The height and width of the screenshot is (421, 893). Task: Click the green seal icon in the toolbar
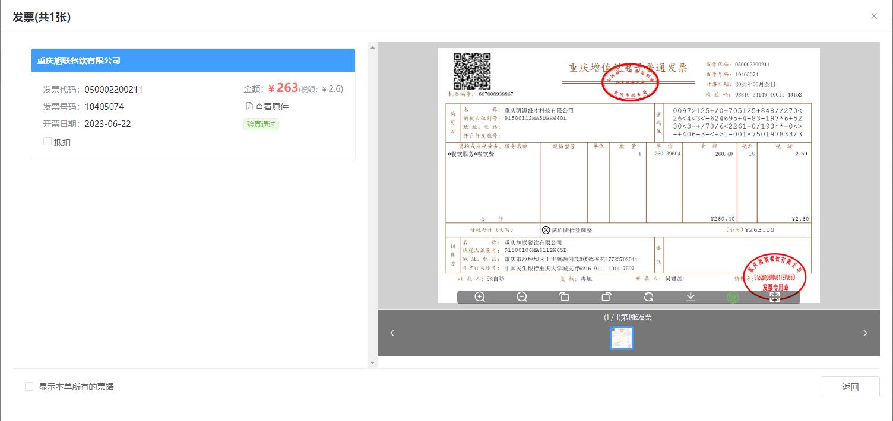pyautogui.click(x=733, y=297)
